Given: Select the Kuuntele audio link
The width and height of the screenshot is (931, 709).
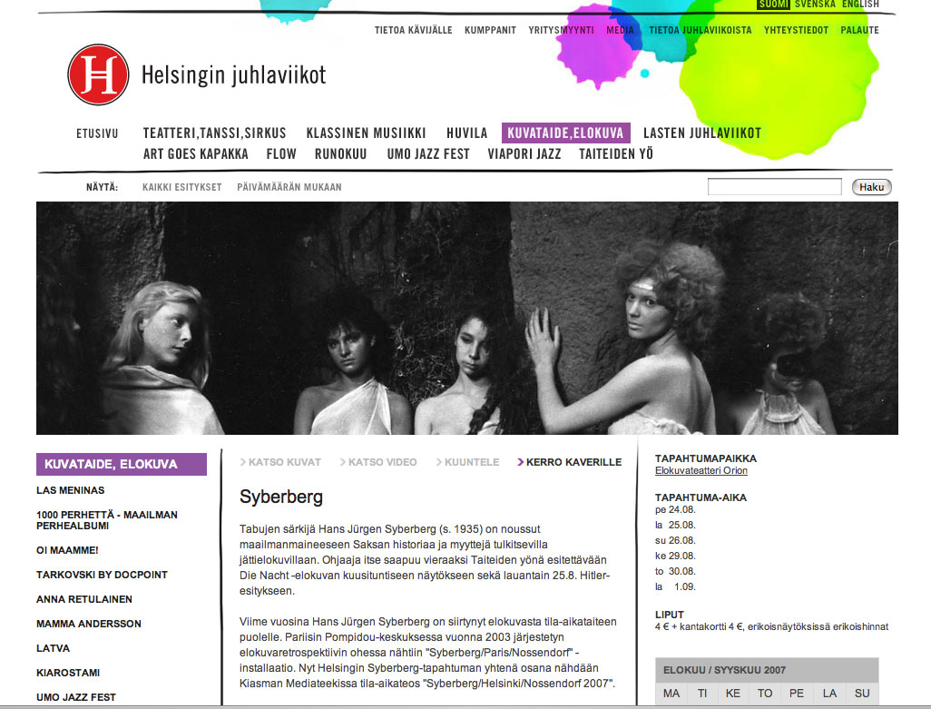Looking at the screenshot, I should 468,462.
